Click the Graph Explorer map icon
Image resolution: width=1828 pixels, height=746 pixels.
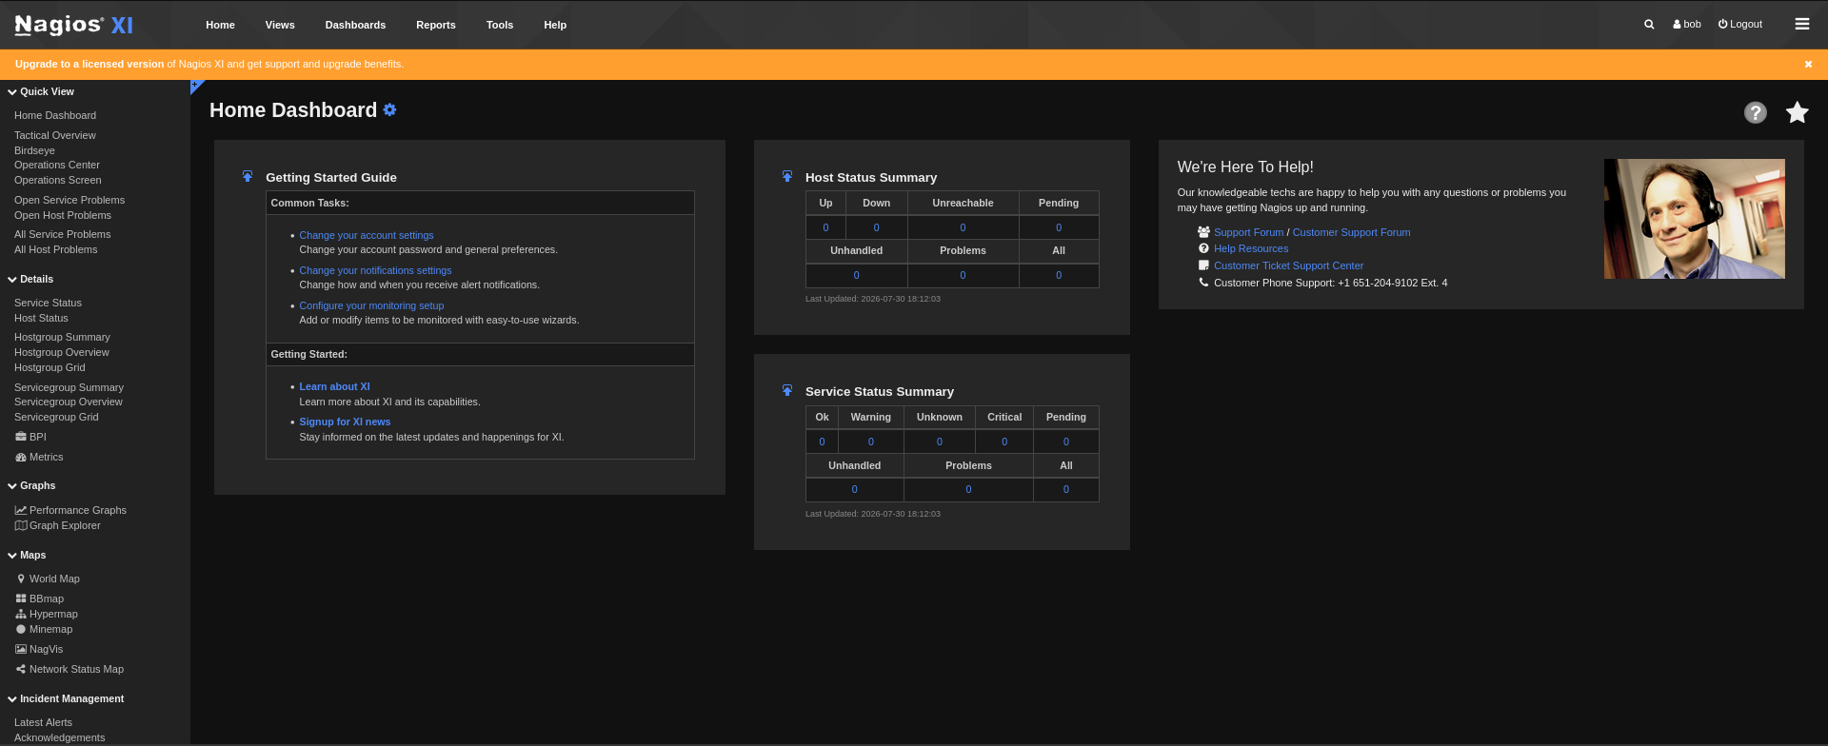(21, 526)
